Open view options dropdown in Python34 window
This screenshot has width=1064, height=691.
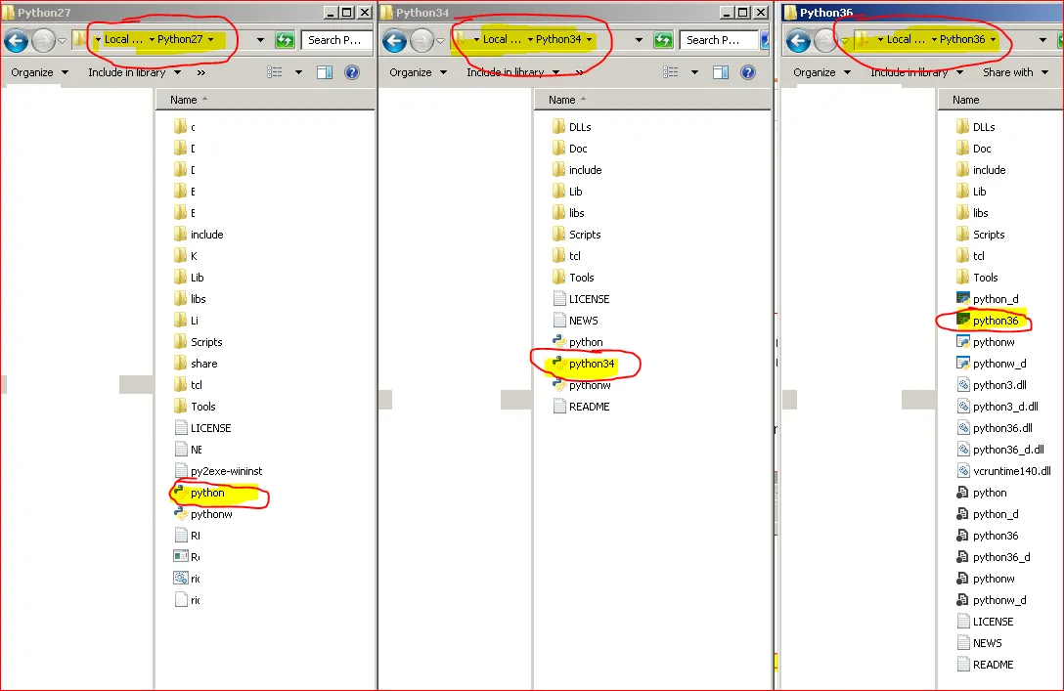pos(694,72)
